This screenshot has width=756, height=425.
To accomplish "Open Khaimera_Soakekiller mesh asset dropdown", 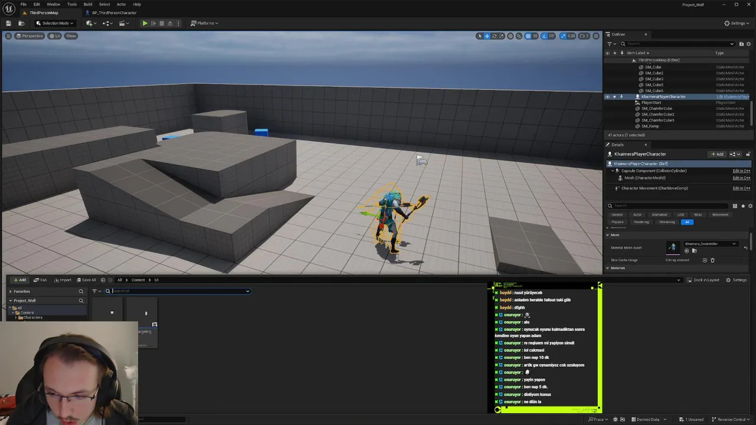I will pos(711,244).
